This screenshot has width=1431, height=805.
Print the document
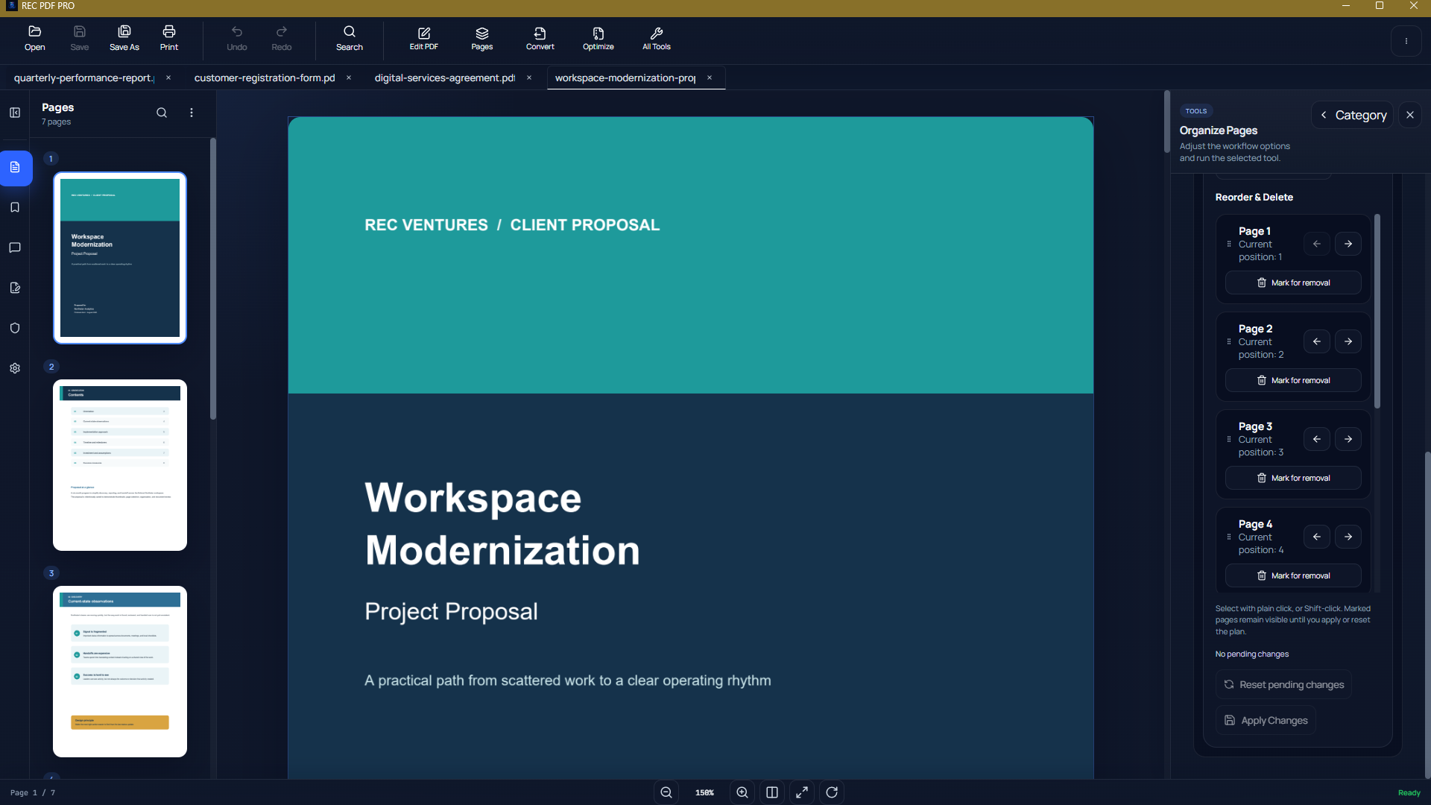[169, 39]
